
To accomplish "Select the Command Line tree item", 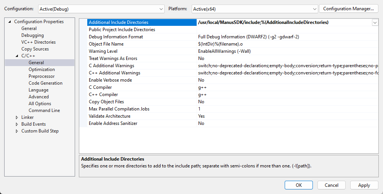I will [x=44, y=110].
